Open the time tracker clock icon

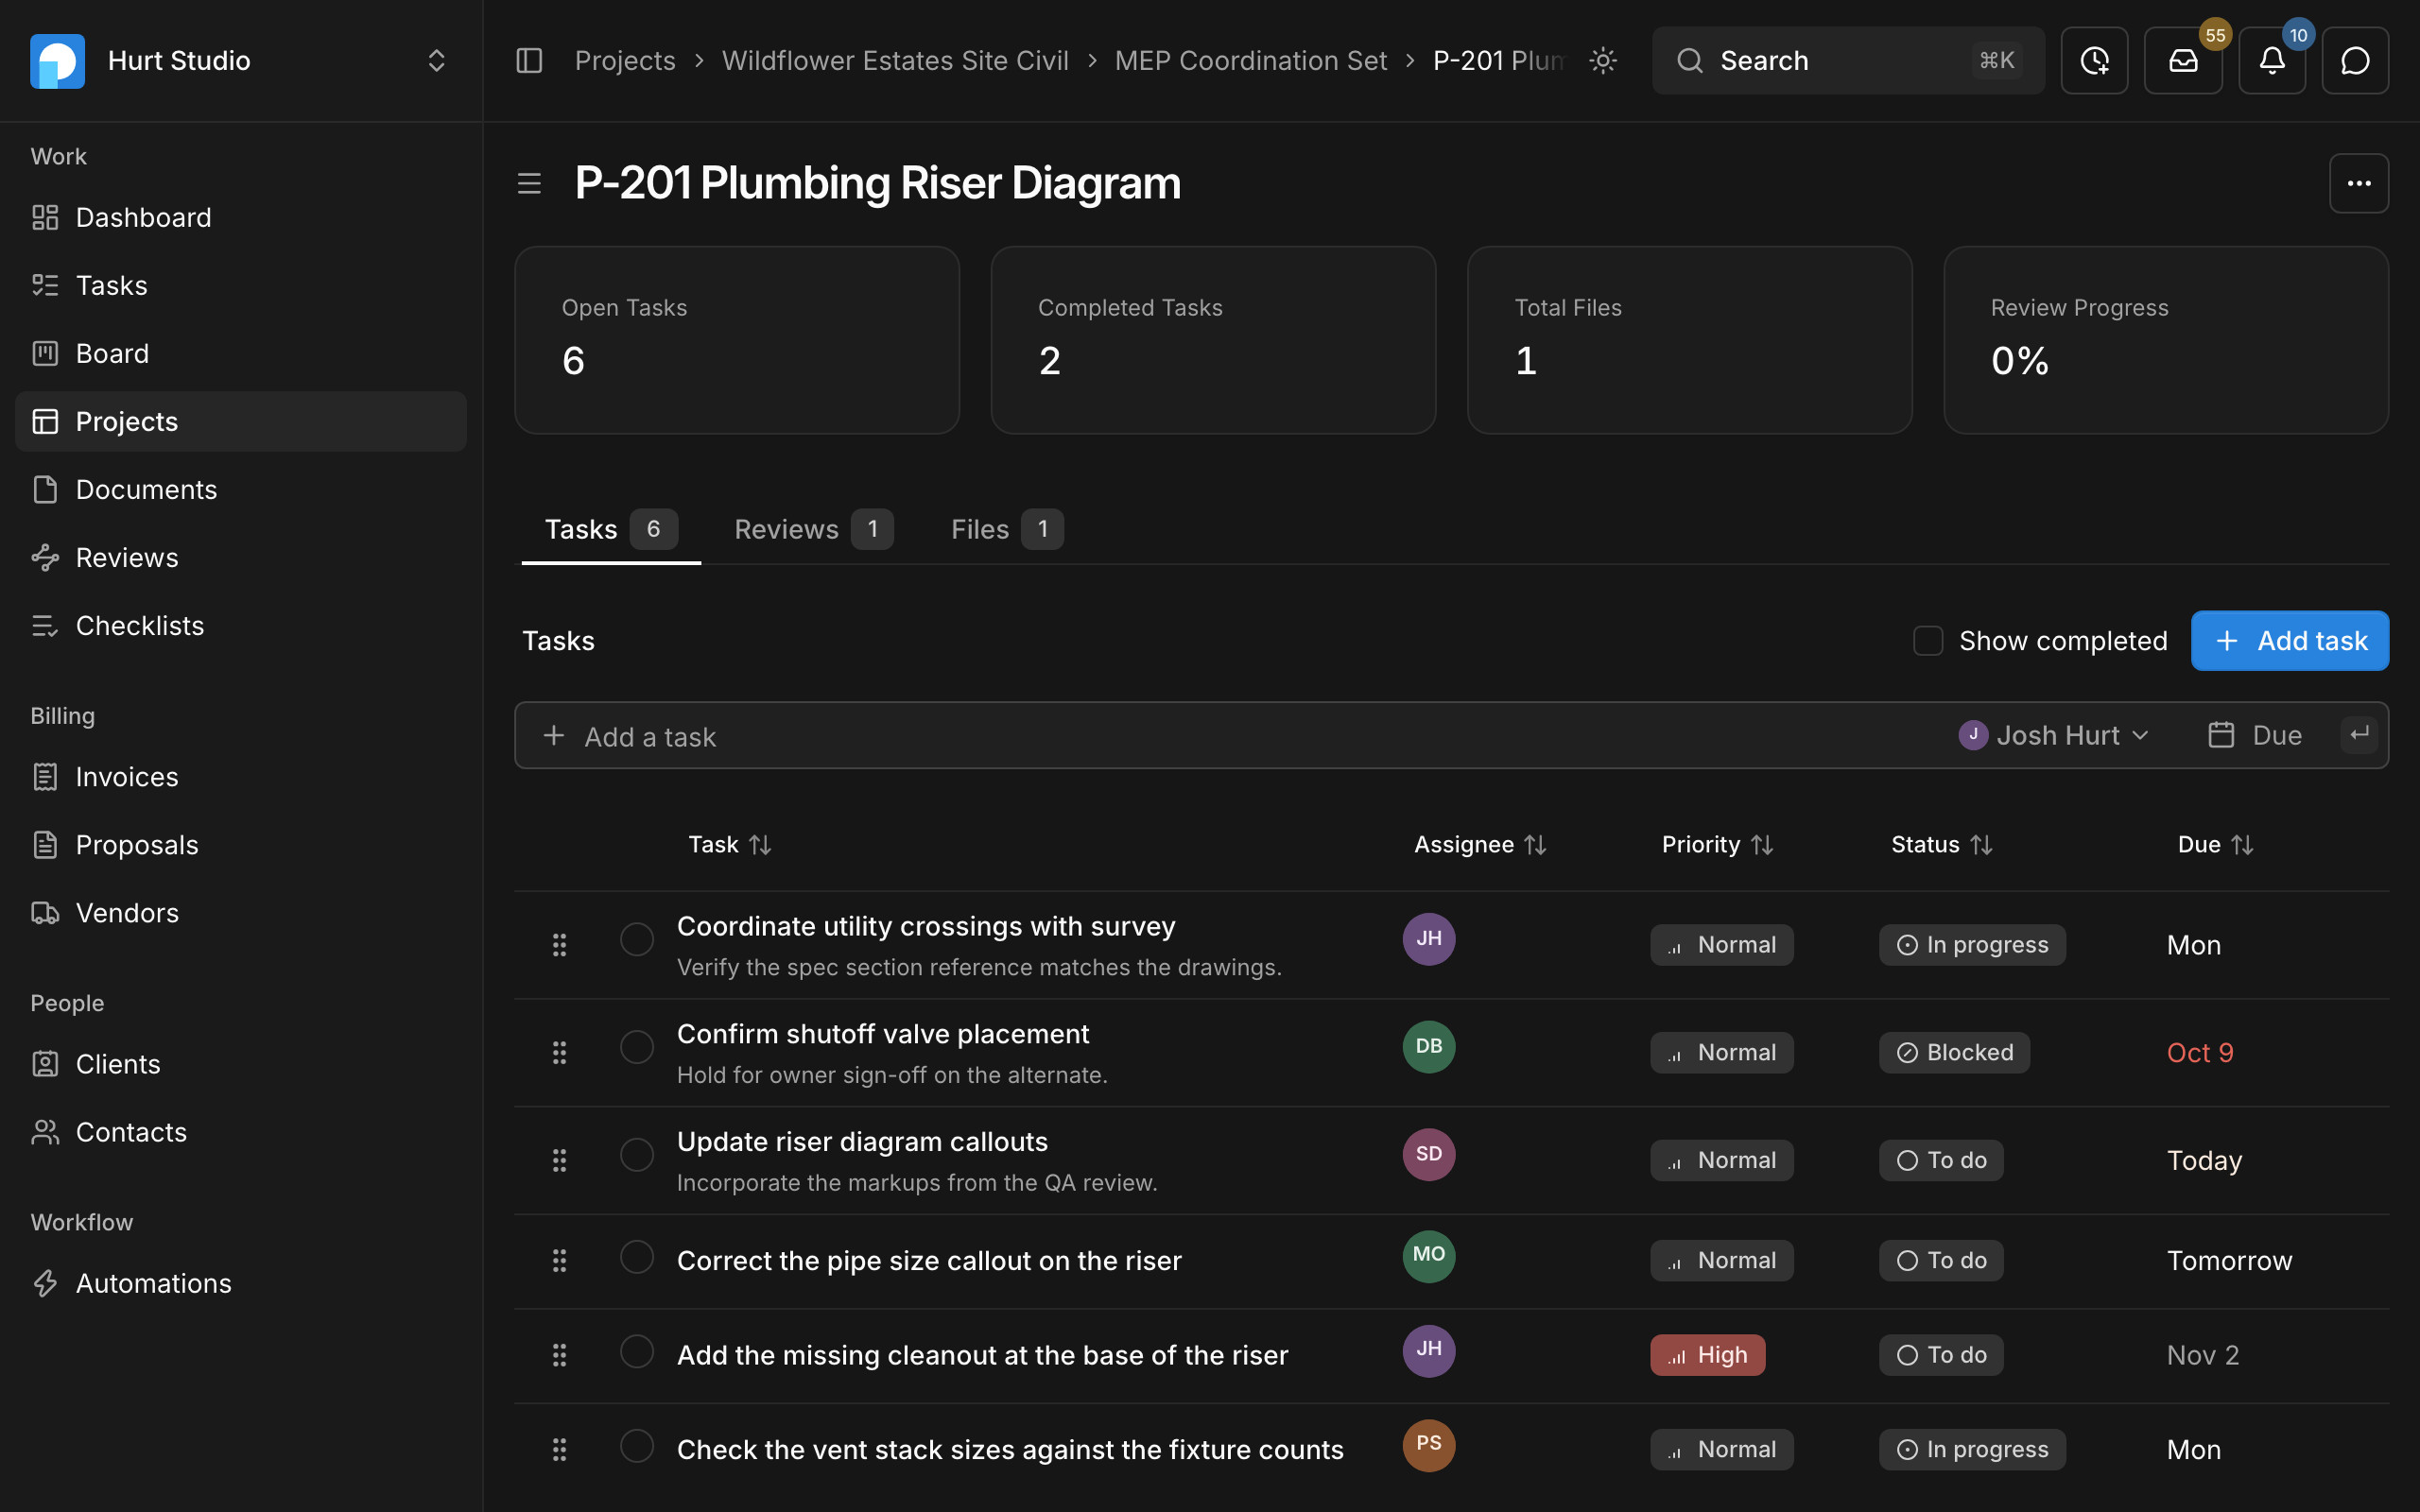click(x=2094, y=61)
